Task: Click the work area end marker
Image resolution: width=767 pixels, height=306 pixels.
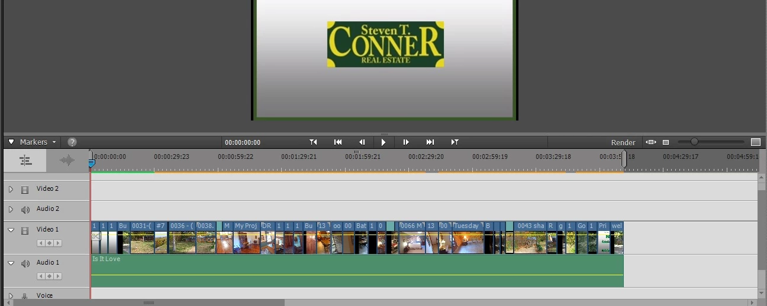Action: (x=624, y=159)
